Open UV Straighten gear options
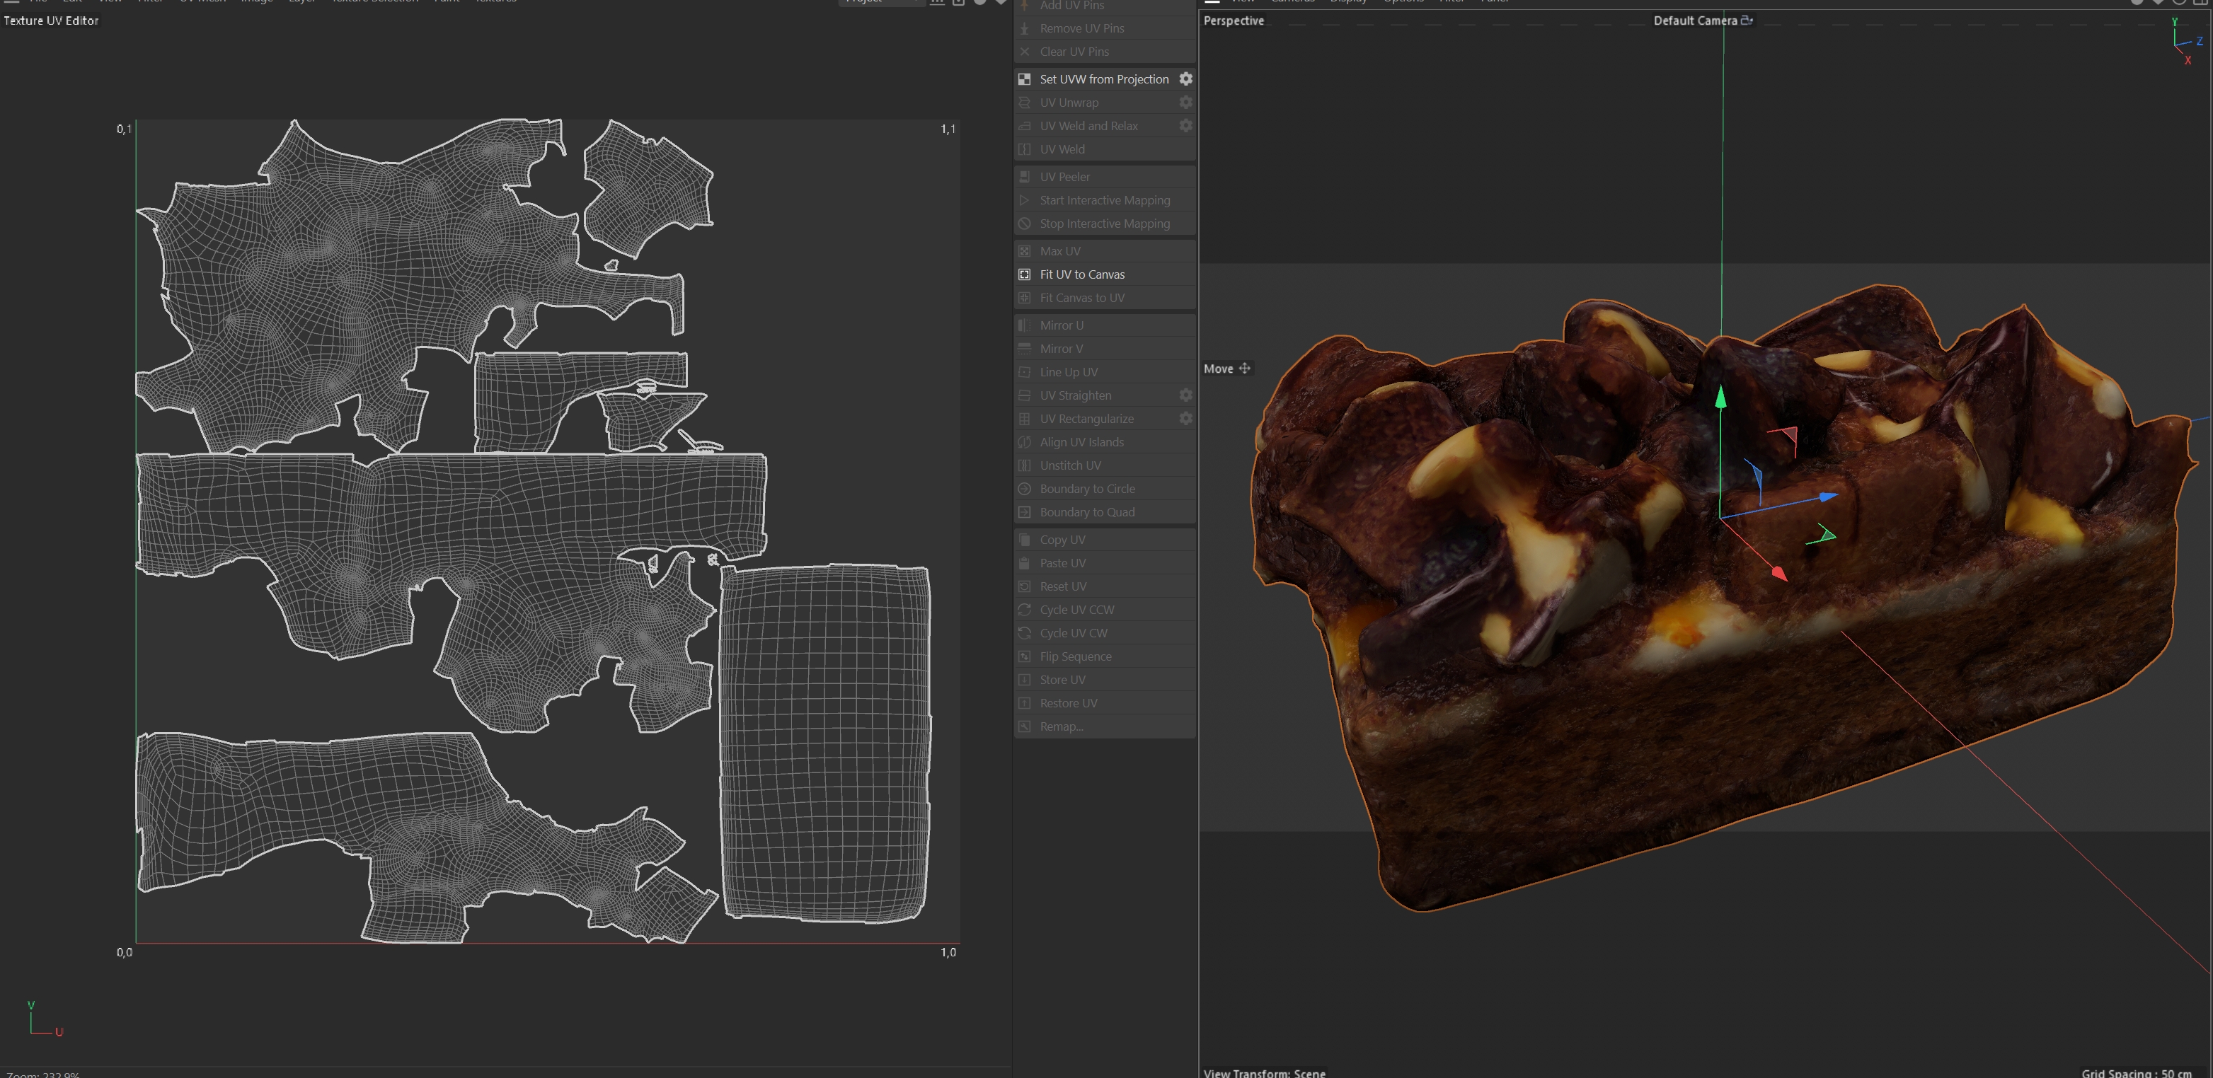2213x1078 pixels. (x=1185, y=395)
